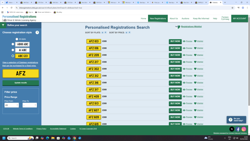Viewport: 250px width, 141px height.
Task: Click BUY NOW for AFZ 103
Action: (175, 41)
